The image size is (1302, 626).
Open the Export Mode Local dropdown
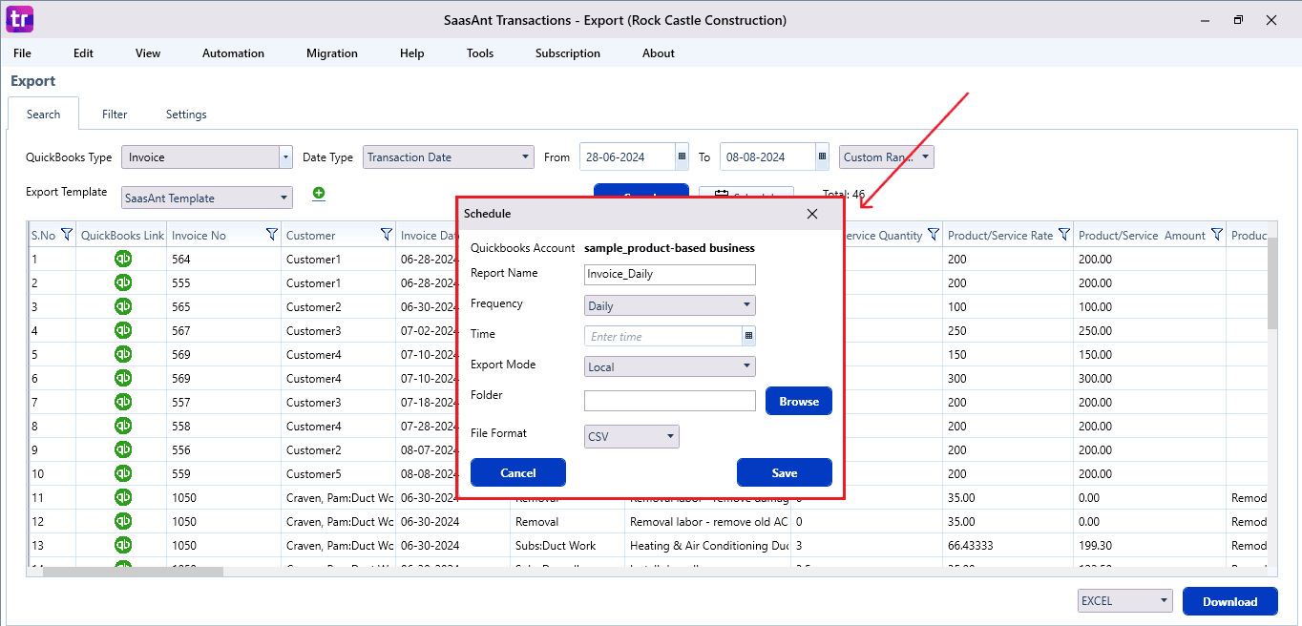670,366
